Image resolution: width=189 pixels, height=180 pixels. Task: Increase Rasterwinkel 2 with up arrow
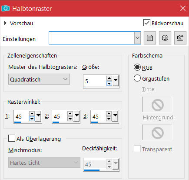pos(70,114)
